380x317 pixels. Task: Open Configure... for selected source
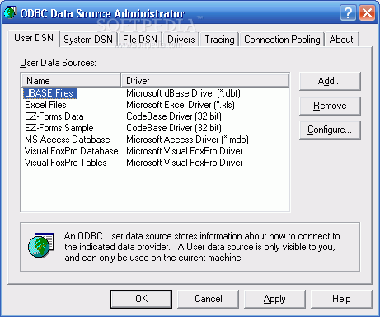click(330, 130)
